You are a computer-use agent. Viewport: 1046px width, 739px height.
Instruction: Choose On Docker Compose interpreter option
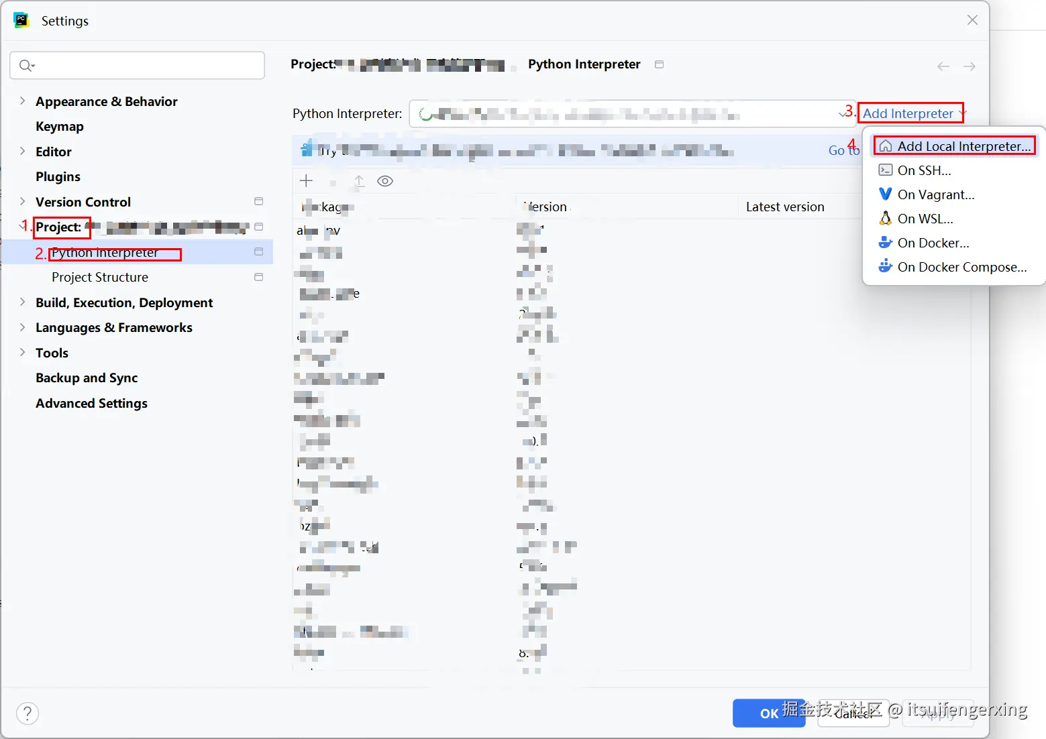(x=954, y=267)
